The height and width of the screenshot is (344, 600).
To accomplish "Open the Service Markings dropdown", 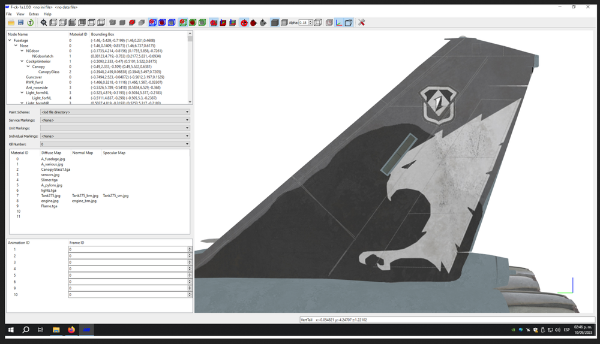I will 115,120.
